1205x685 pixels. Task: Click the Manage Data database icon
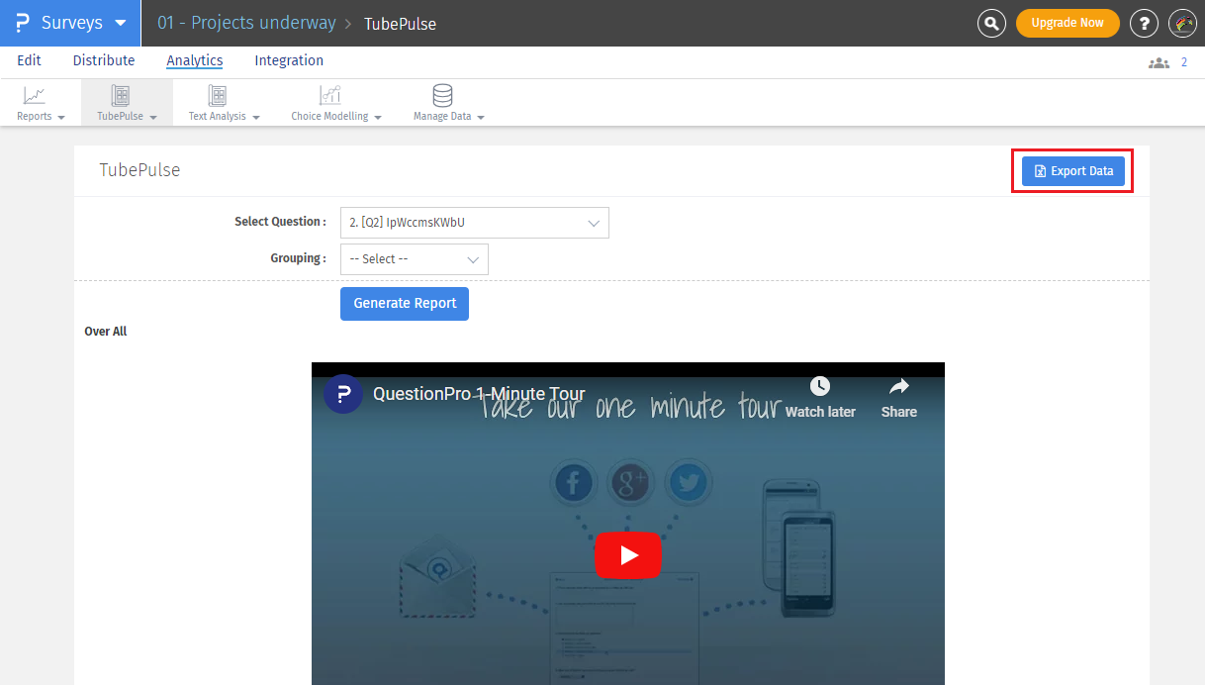(x=443, y=95)
